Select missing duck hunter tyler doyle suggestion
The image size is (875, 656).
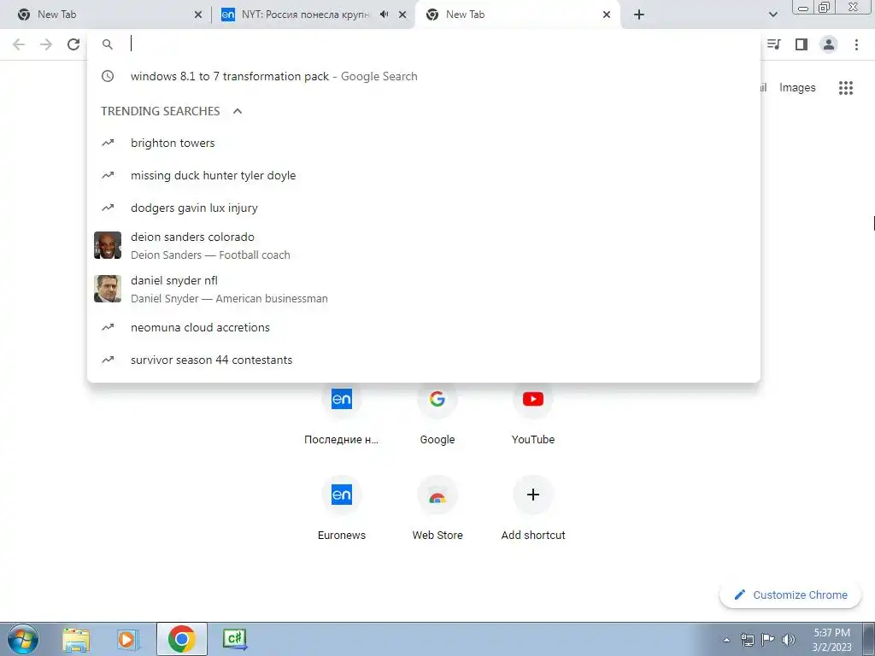click(424, 175)
